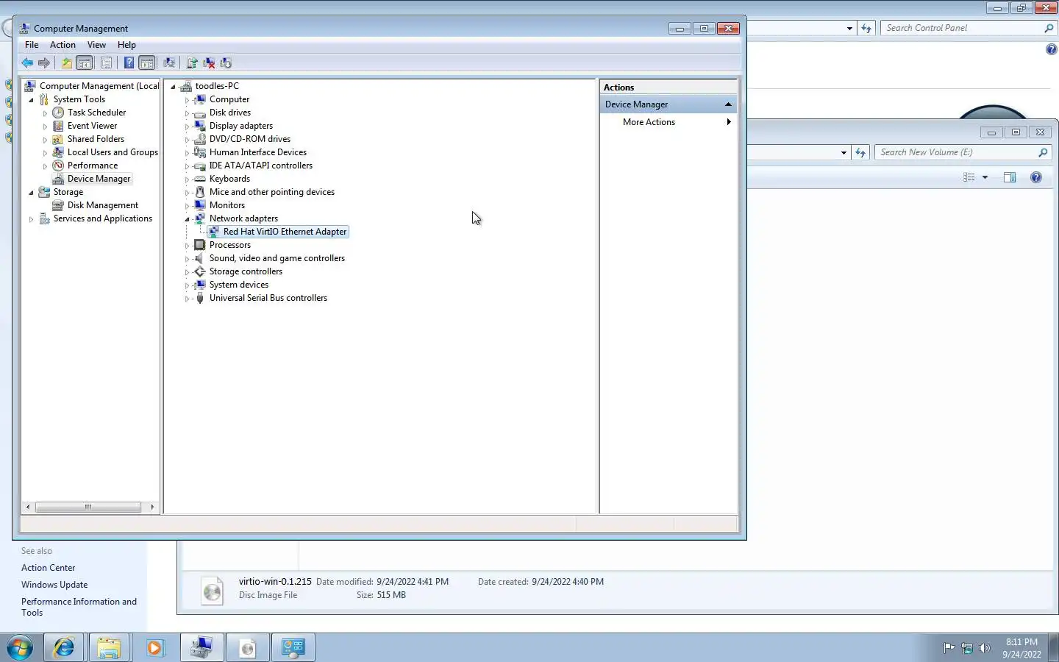Click Scan for hardware changes toolbar icon

click(x=169, y=63)
